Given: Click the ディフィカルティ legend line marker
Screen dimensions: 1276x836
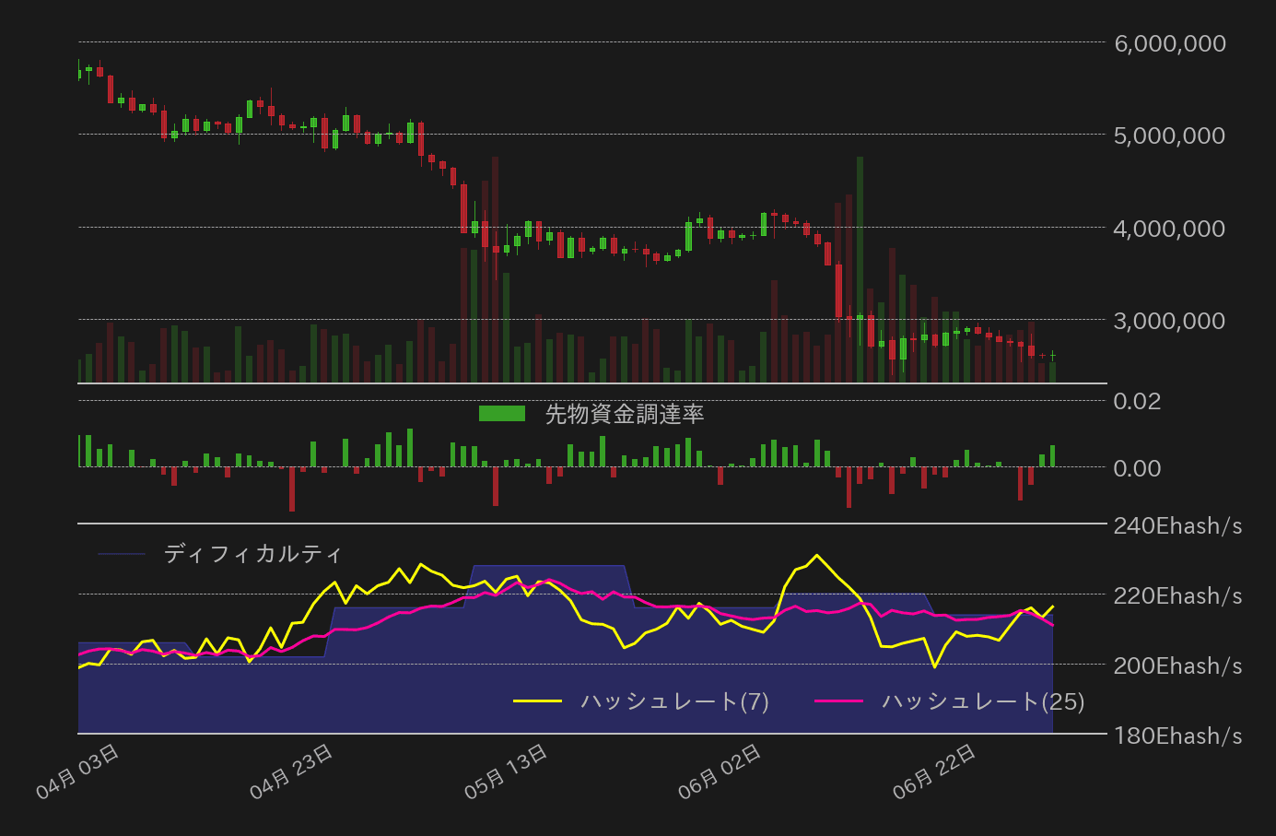Looking at the screenshot, I should click(x=122, y=554).
